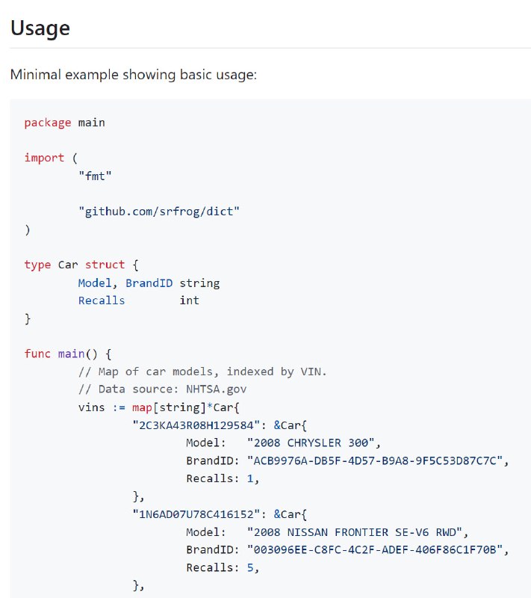Click the Recalls field in the struct
Screen dimensions: 531x598
click(x=102, y=300)
